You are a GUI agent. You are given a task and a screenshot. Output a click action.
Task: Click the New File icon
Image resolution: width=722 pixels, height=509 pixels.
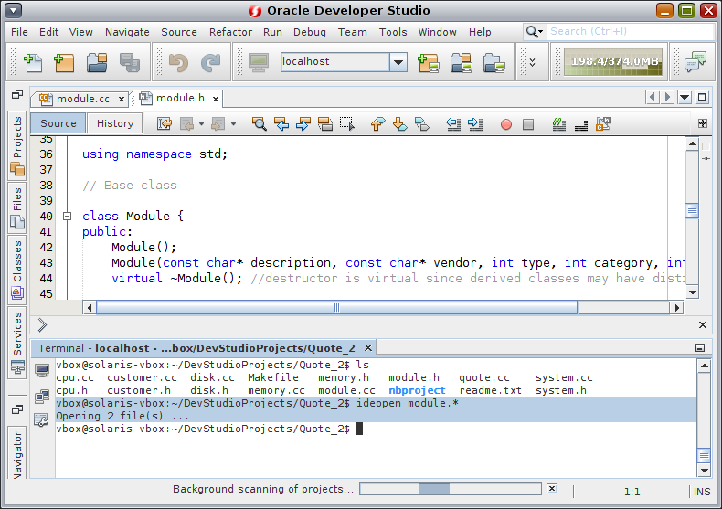pos(33,62)
